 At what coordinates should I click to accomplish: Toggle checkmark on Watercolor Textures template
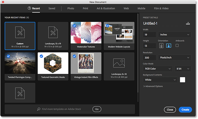tap(74, 26)
